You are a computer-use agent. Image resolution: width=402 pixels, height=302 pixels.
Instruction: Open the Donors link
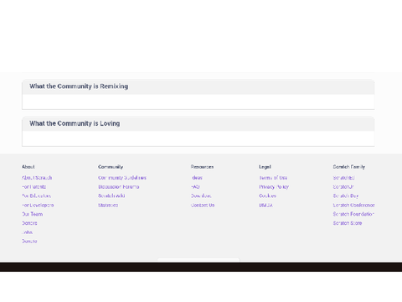(x=29, y=223)
